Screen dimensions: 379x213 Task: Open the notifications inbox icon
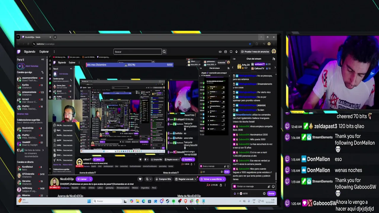click(x=226, y=51)
